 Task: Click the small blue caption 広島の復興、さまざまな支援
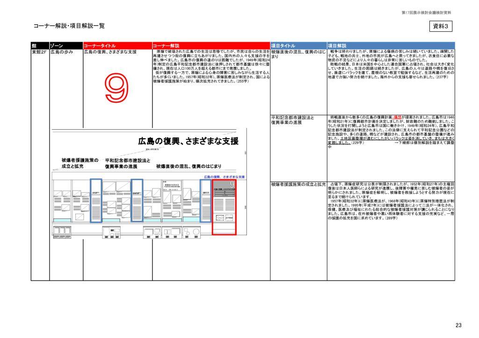224,177
